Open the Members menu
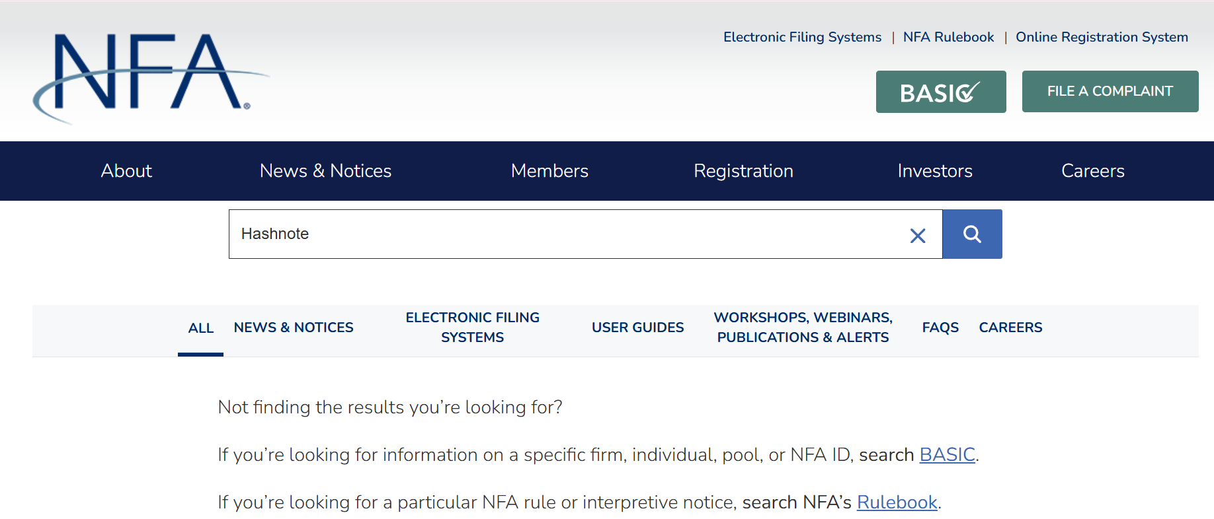This screenshot has width=1214, height=519. click(x=549, y=171)
